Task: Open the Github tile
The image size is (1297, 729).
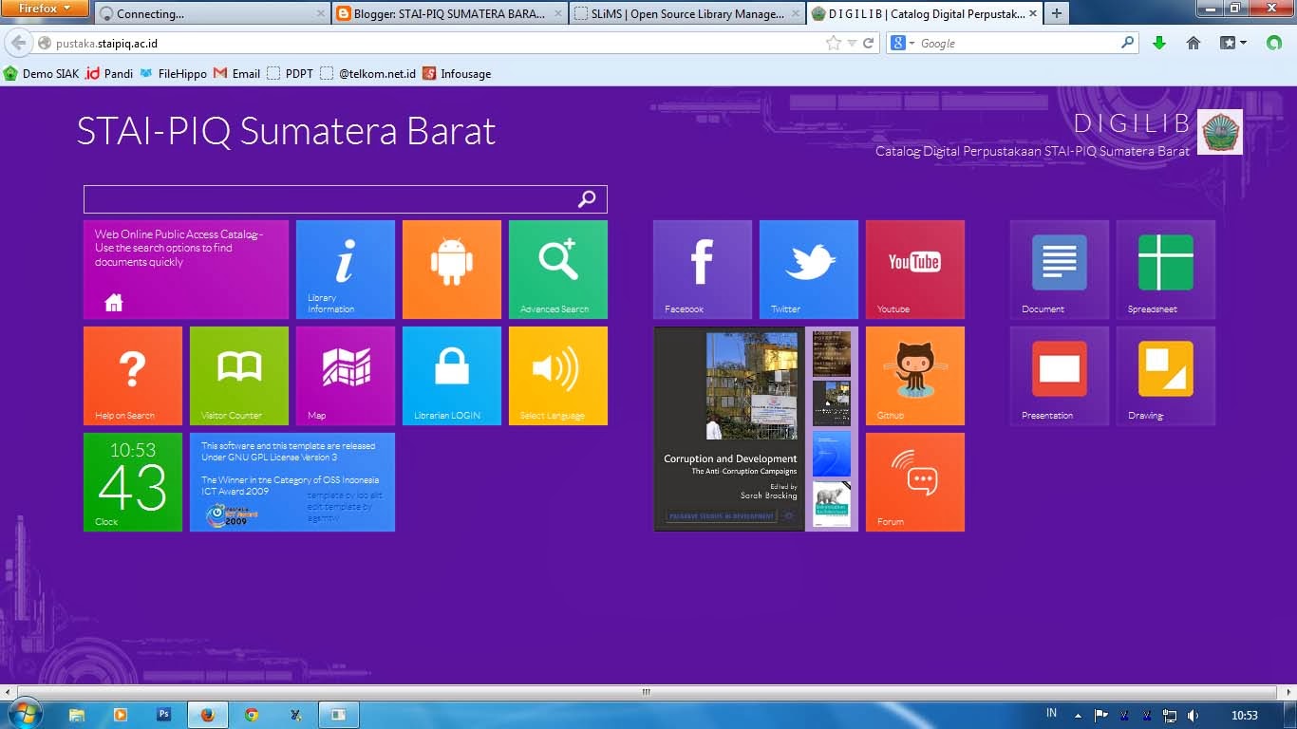Action: pyautogui.click(x=915, y=376)
